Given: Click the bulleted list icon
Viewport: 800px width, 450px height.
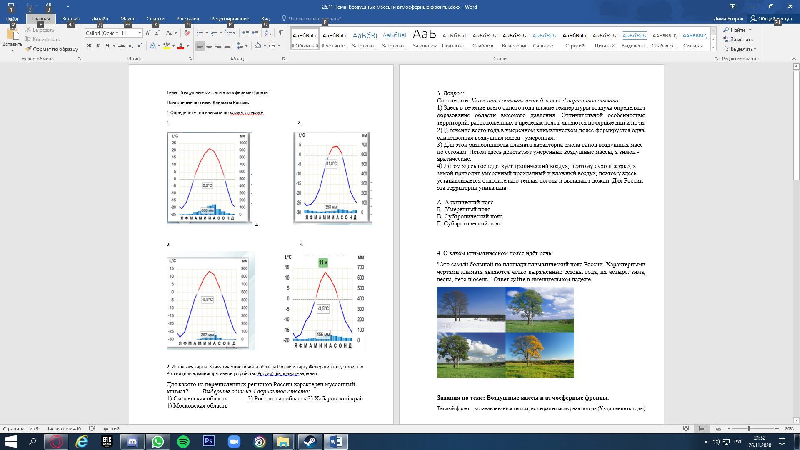Looking at the screenshot, I should click(200, 33).
